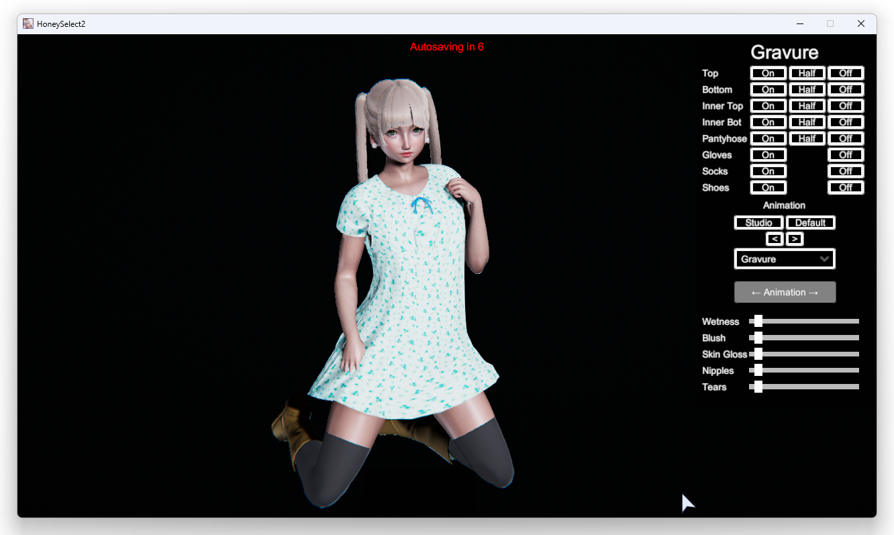The image size is (894, 535).
Task: Click the HoneySelect2 title bar app icon
Action: (x=28, y=23)
